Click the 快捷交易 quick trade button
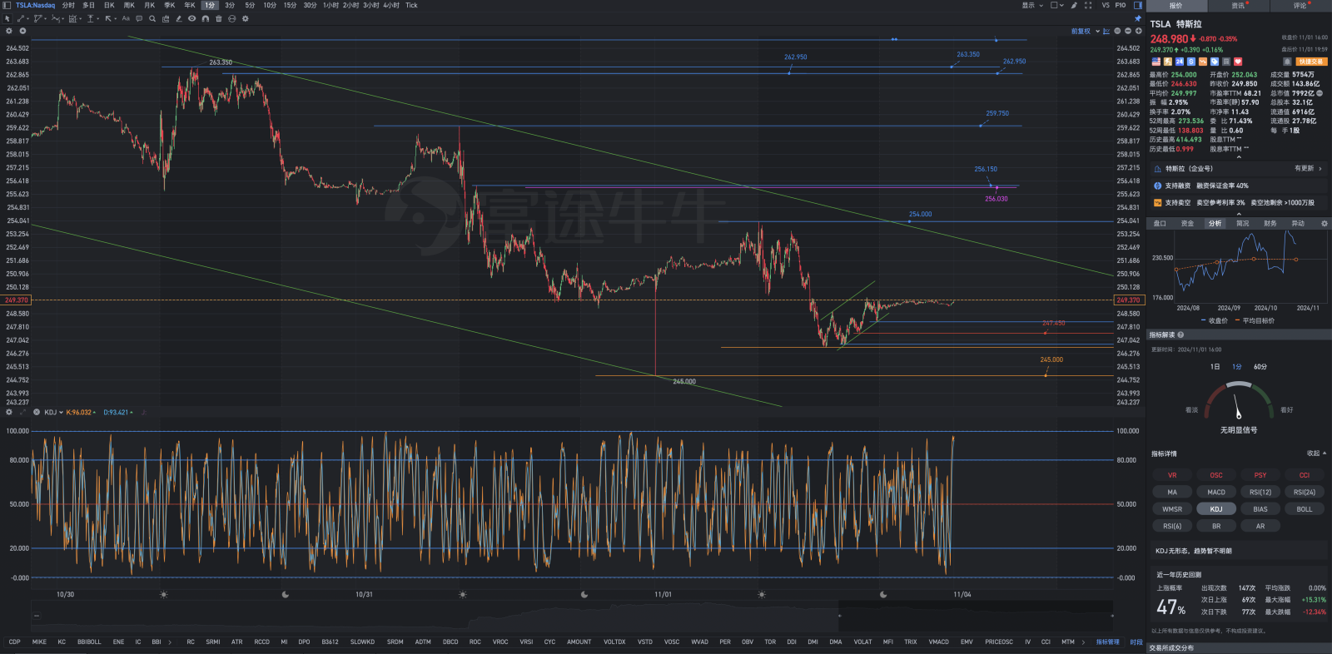The image size is (1332, 654). 1310,62
